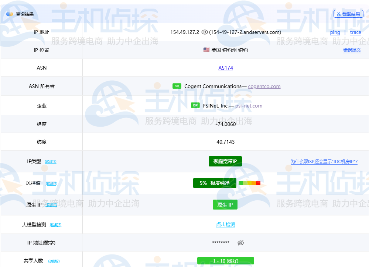Click the ISP badge before PSINet, Inc.
The image size is (369, 267).
(x=195, y=105)
